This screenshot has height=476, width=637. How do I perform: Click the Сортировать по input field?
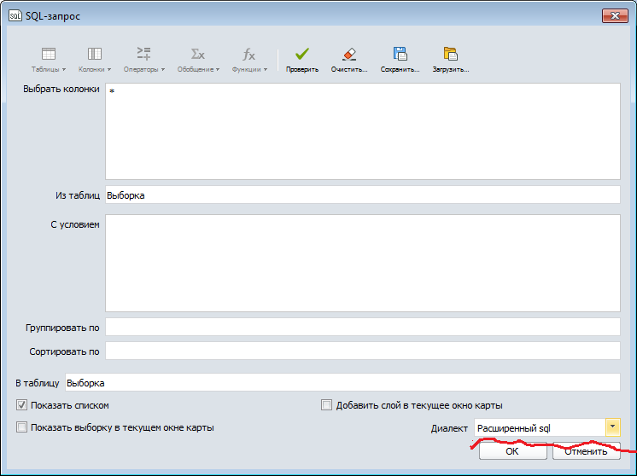click(x=362, y=351)
